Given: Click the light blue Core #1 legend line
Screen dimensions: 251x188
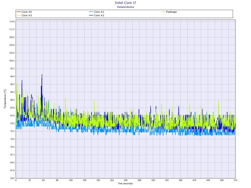Looking at the screenshot, I should coord(91,12).
